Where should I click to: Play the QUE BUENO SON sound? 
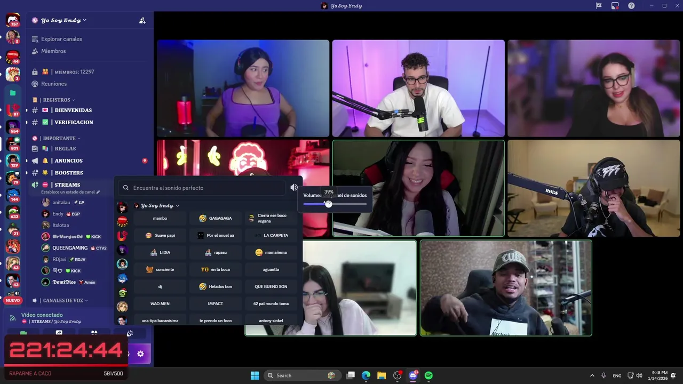271,286
